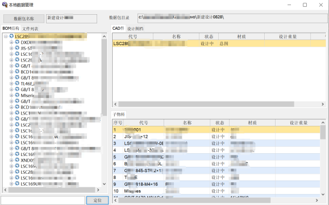Viewport: 329px width, 205px height.
Task: Collapse the root LSC289 tree node
Action: coord(6,36)
